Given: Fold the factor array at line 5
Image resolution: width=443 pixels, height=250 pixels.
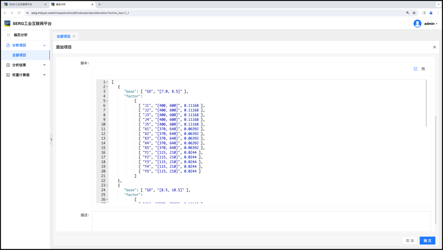Looking at the screenshot, I should coord(107,101).
